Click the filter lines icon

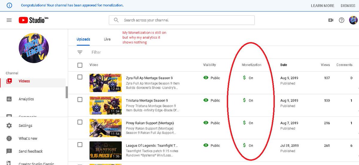click(x=80, y=52)
